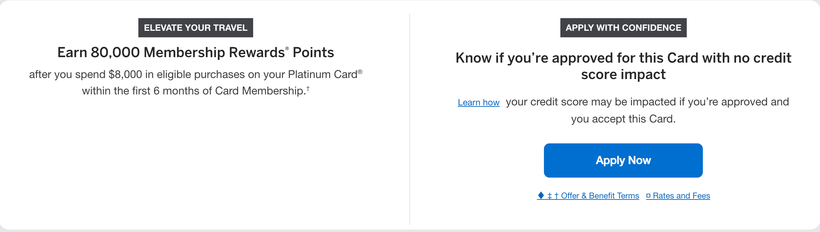Viewport: 820px width, 232px height.
Task: Open the Learn how link
Action: tap(479, 102)
